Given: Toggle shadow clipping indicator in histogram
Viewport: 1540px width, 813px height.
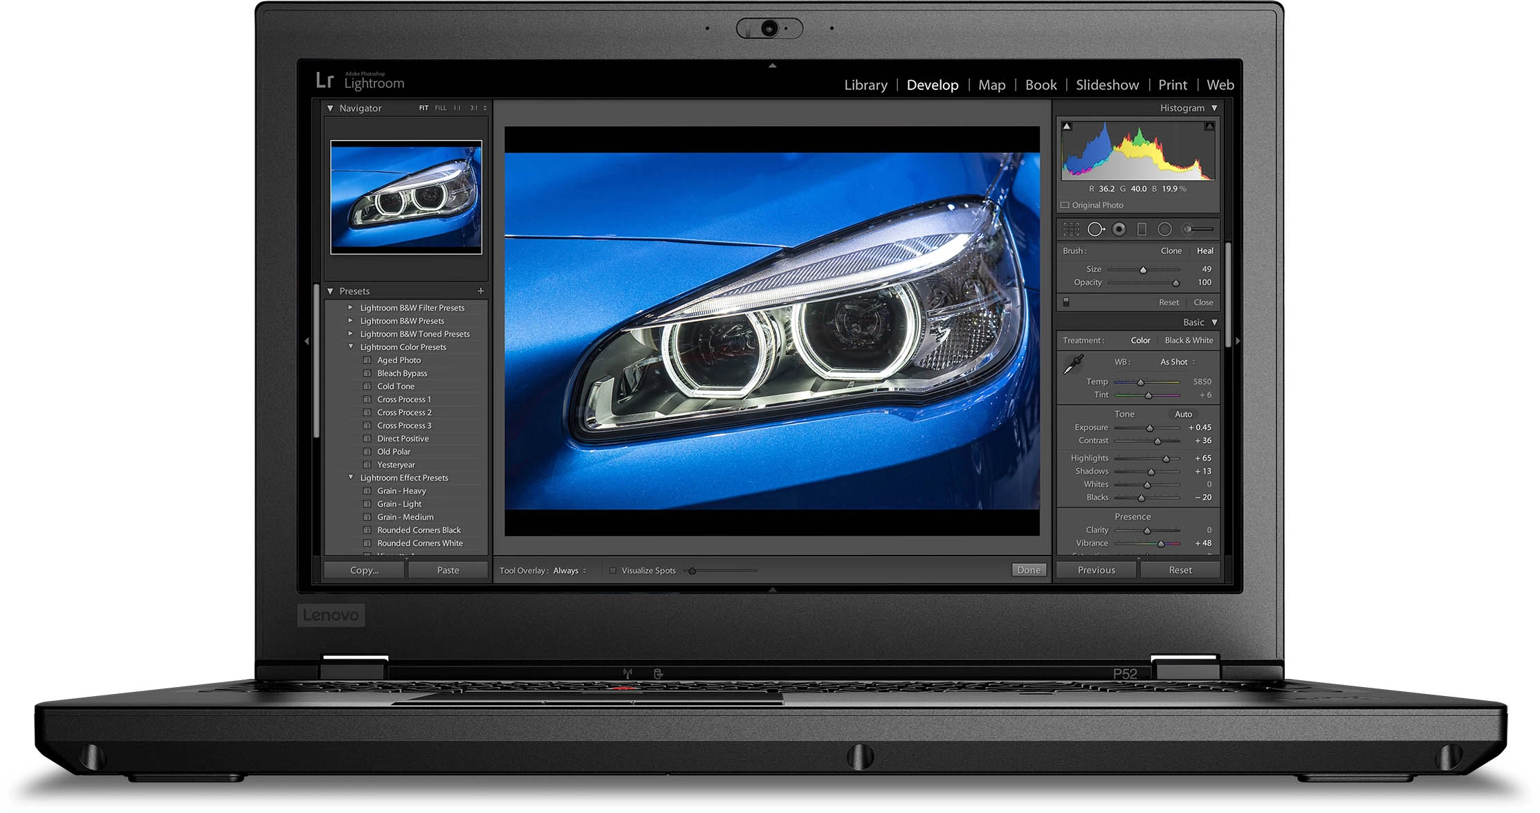Looking at the screenshot, I should point(1067,127).
